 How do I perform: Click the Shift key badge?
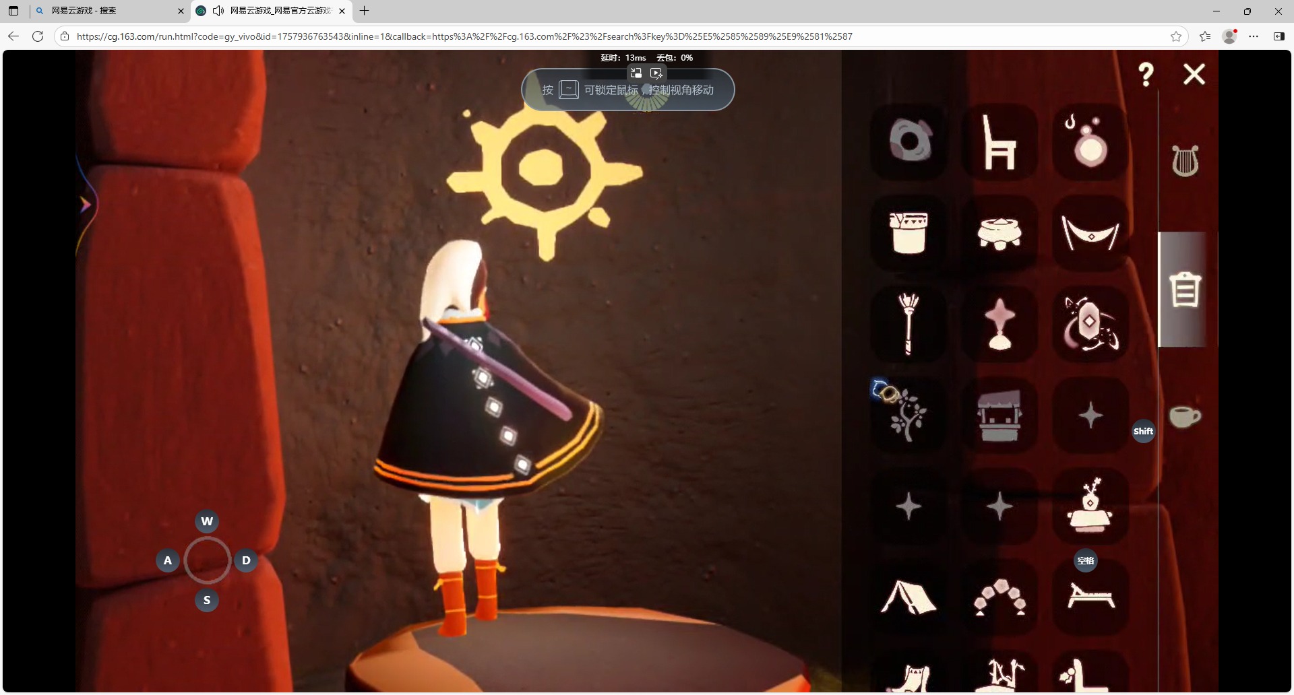tap(1143, 432)
